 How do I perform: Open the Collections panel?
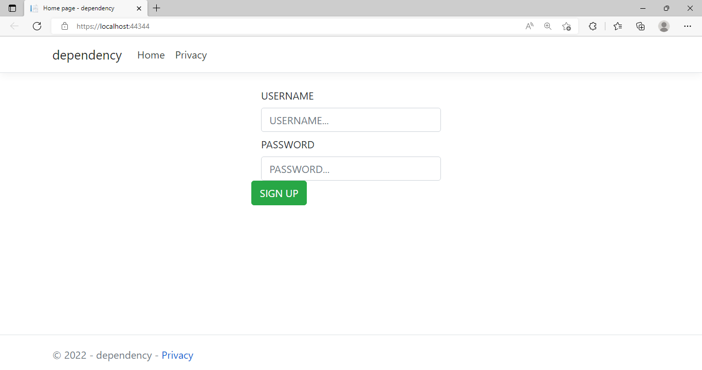coord(640,26)
